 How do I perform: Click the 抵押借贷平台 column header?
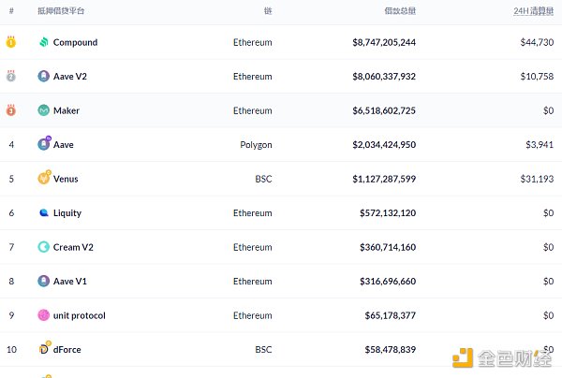(x=61, y=10)
